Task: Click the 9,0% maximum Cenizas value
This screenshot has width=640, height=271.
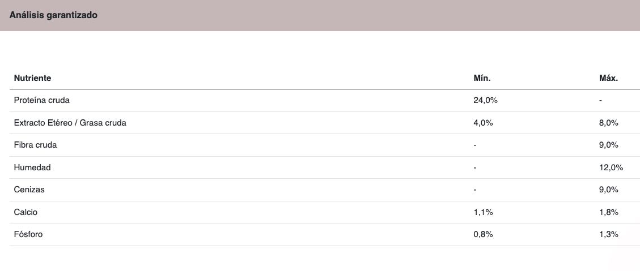Action: (x=609, y=190)
